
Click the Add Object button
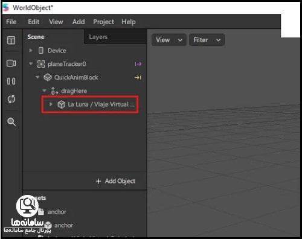[115, 181]
